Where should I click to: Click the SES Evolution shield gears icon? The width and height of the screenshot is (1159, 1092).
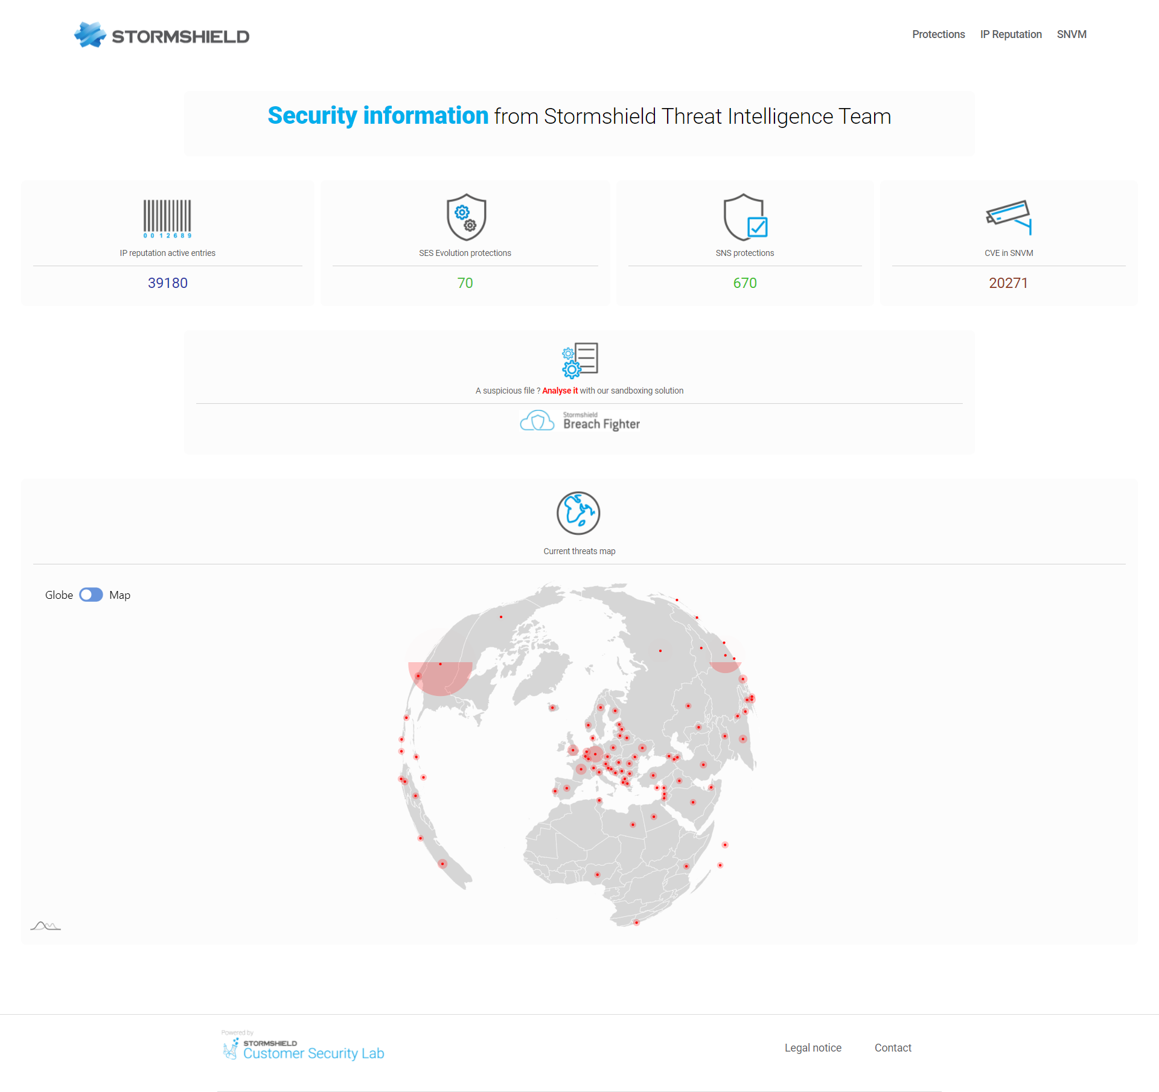click(466, 217)
